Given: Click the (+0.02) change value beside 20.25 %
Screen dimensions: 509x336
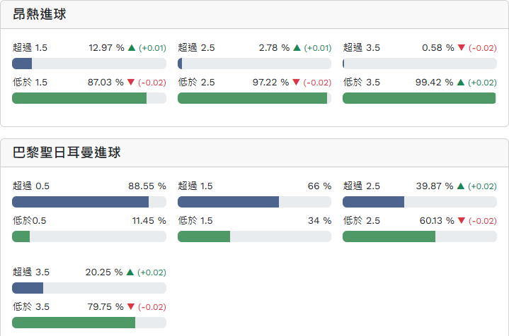Looking at the screenshot, I should tap(152, 272).
